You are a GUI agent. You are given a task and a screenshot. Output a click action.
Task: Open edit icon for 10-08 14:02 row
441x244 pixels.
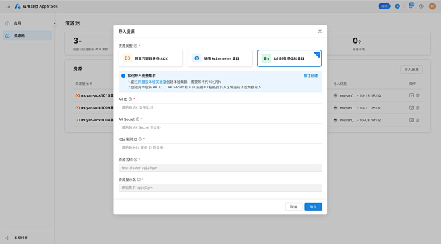tap(412, 120)
